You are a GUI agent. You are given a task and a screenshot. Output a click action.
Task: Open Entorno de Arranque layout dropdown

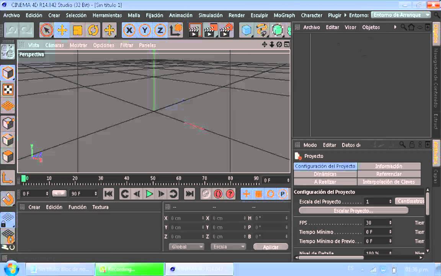tap(401, 15)
